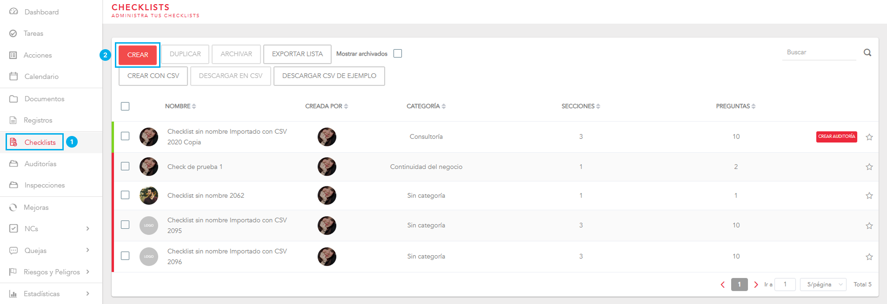Navigate to Documentos in the sidebar

click(x=44, y=99)
